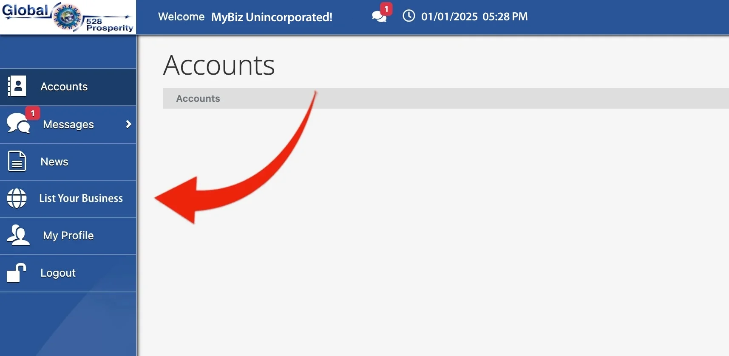Click the Messages chat bubbles sidebar icon
Viewport: 729px width, 356px height.
[x=18, y=123]
